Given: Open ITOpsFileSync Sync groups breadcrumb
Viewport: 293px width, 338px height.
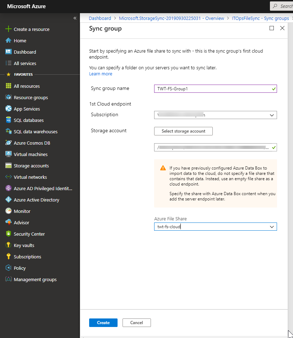Looking at the screenshot, I should (x=260, y=18).
